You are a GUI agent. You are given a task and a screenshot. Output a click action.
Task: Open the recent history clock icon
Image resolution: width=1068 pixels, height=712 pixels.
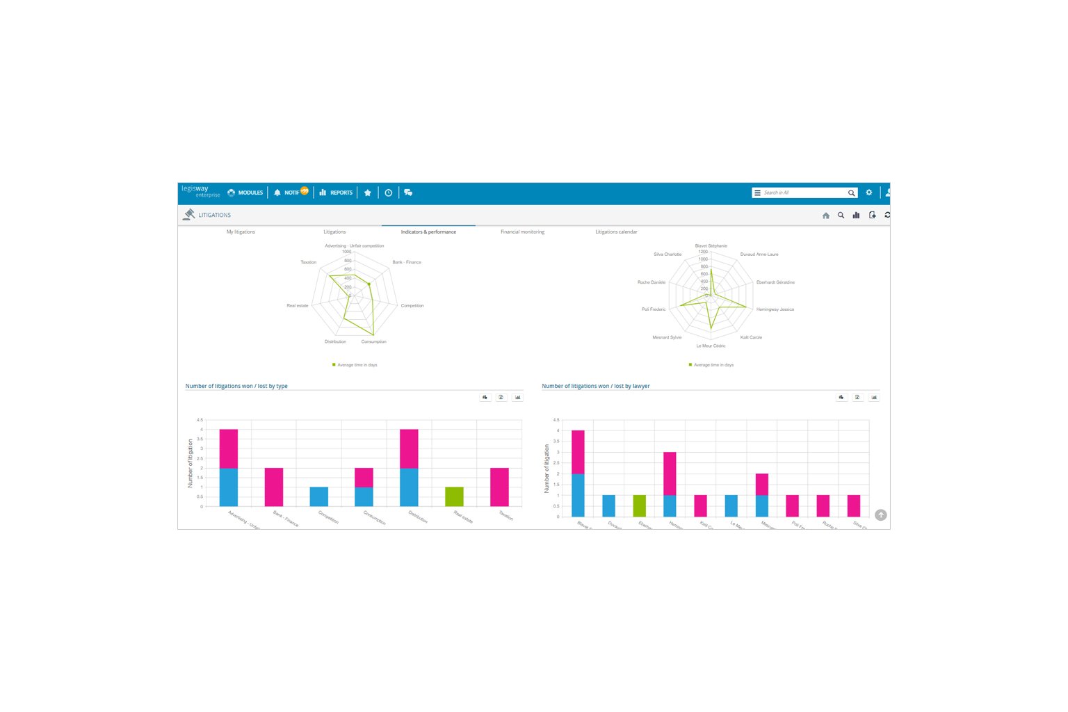point(389,193)
